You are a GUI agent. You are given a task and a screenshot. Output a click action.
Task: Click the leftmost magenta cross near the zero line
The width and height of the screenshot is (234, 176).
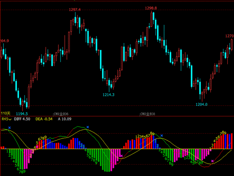tap(37, 147)
